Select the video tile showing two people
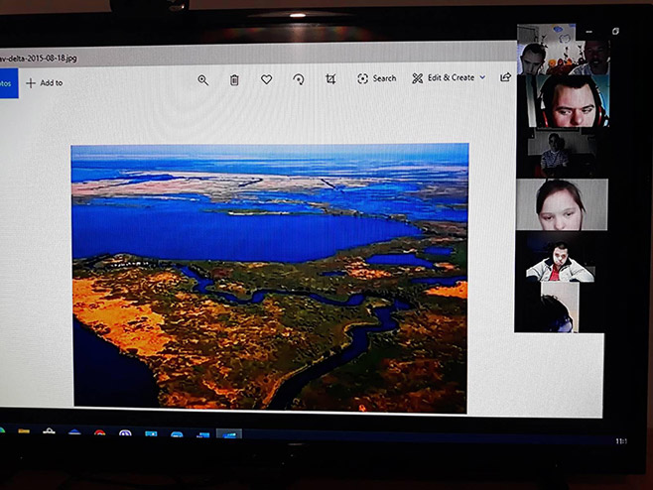Viewport: 653px width, 490px height. click(563, 50)
